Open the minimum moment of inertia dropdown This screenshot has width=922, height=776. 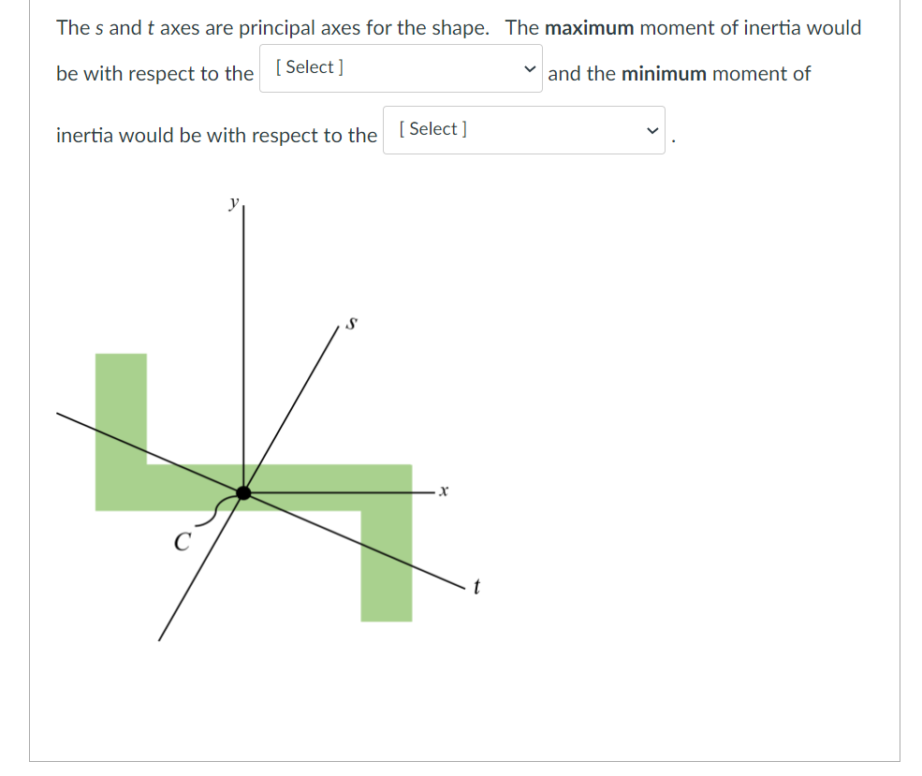click(x=524, y=130)
